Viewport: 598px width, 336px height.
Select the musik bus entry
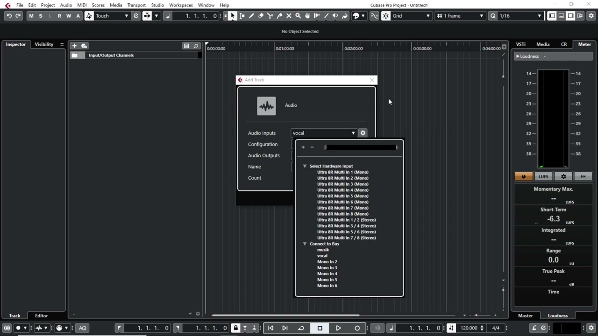pyautogui.click(x=323, y=250)
